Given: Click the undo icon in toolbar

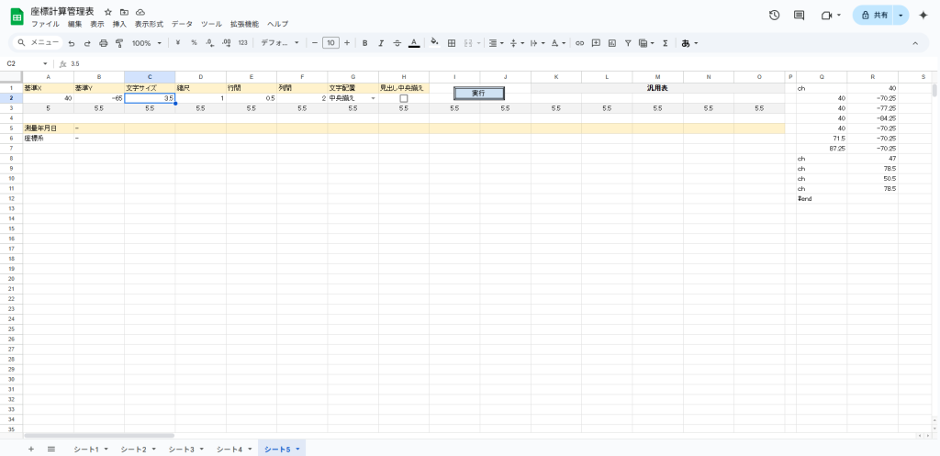Looking at the screenshot, I should 72,43.
